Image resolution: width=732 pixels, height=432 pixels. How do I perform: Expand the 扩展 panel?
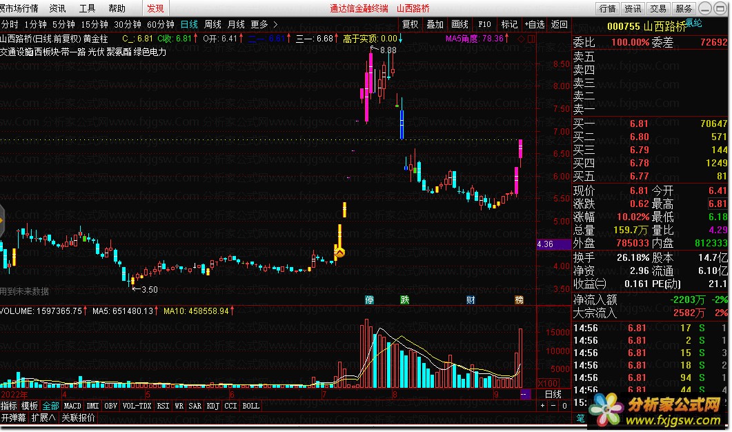click(x=43, y=418)
